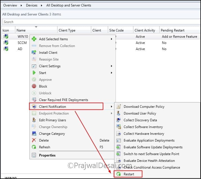This screenshot has width=201, height=179.
Task: Go to Overview in the breadcrumb
Action: pyautogui.click(x=10, y=5)
